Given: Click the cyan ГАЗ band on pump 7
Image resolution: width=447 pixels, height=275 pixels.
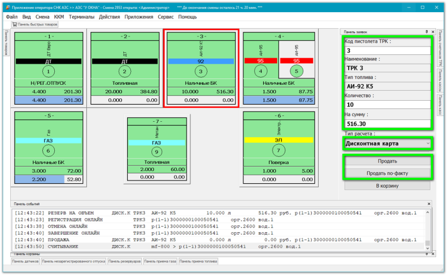Looking at the screenshot, I should 156,143.
